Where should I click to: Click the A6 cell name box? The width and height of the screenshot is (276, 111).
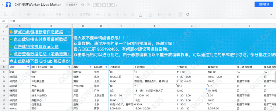tap(4, 21)
